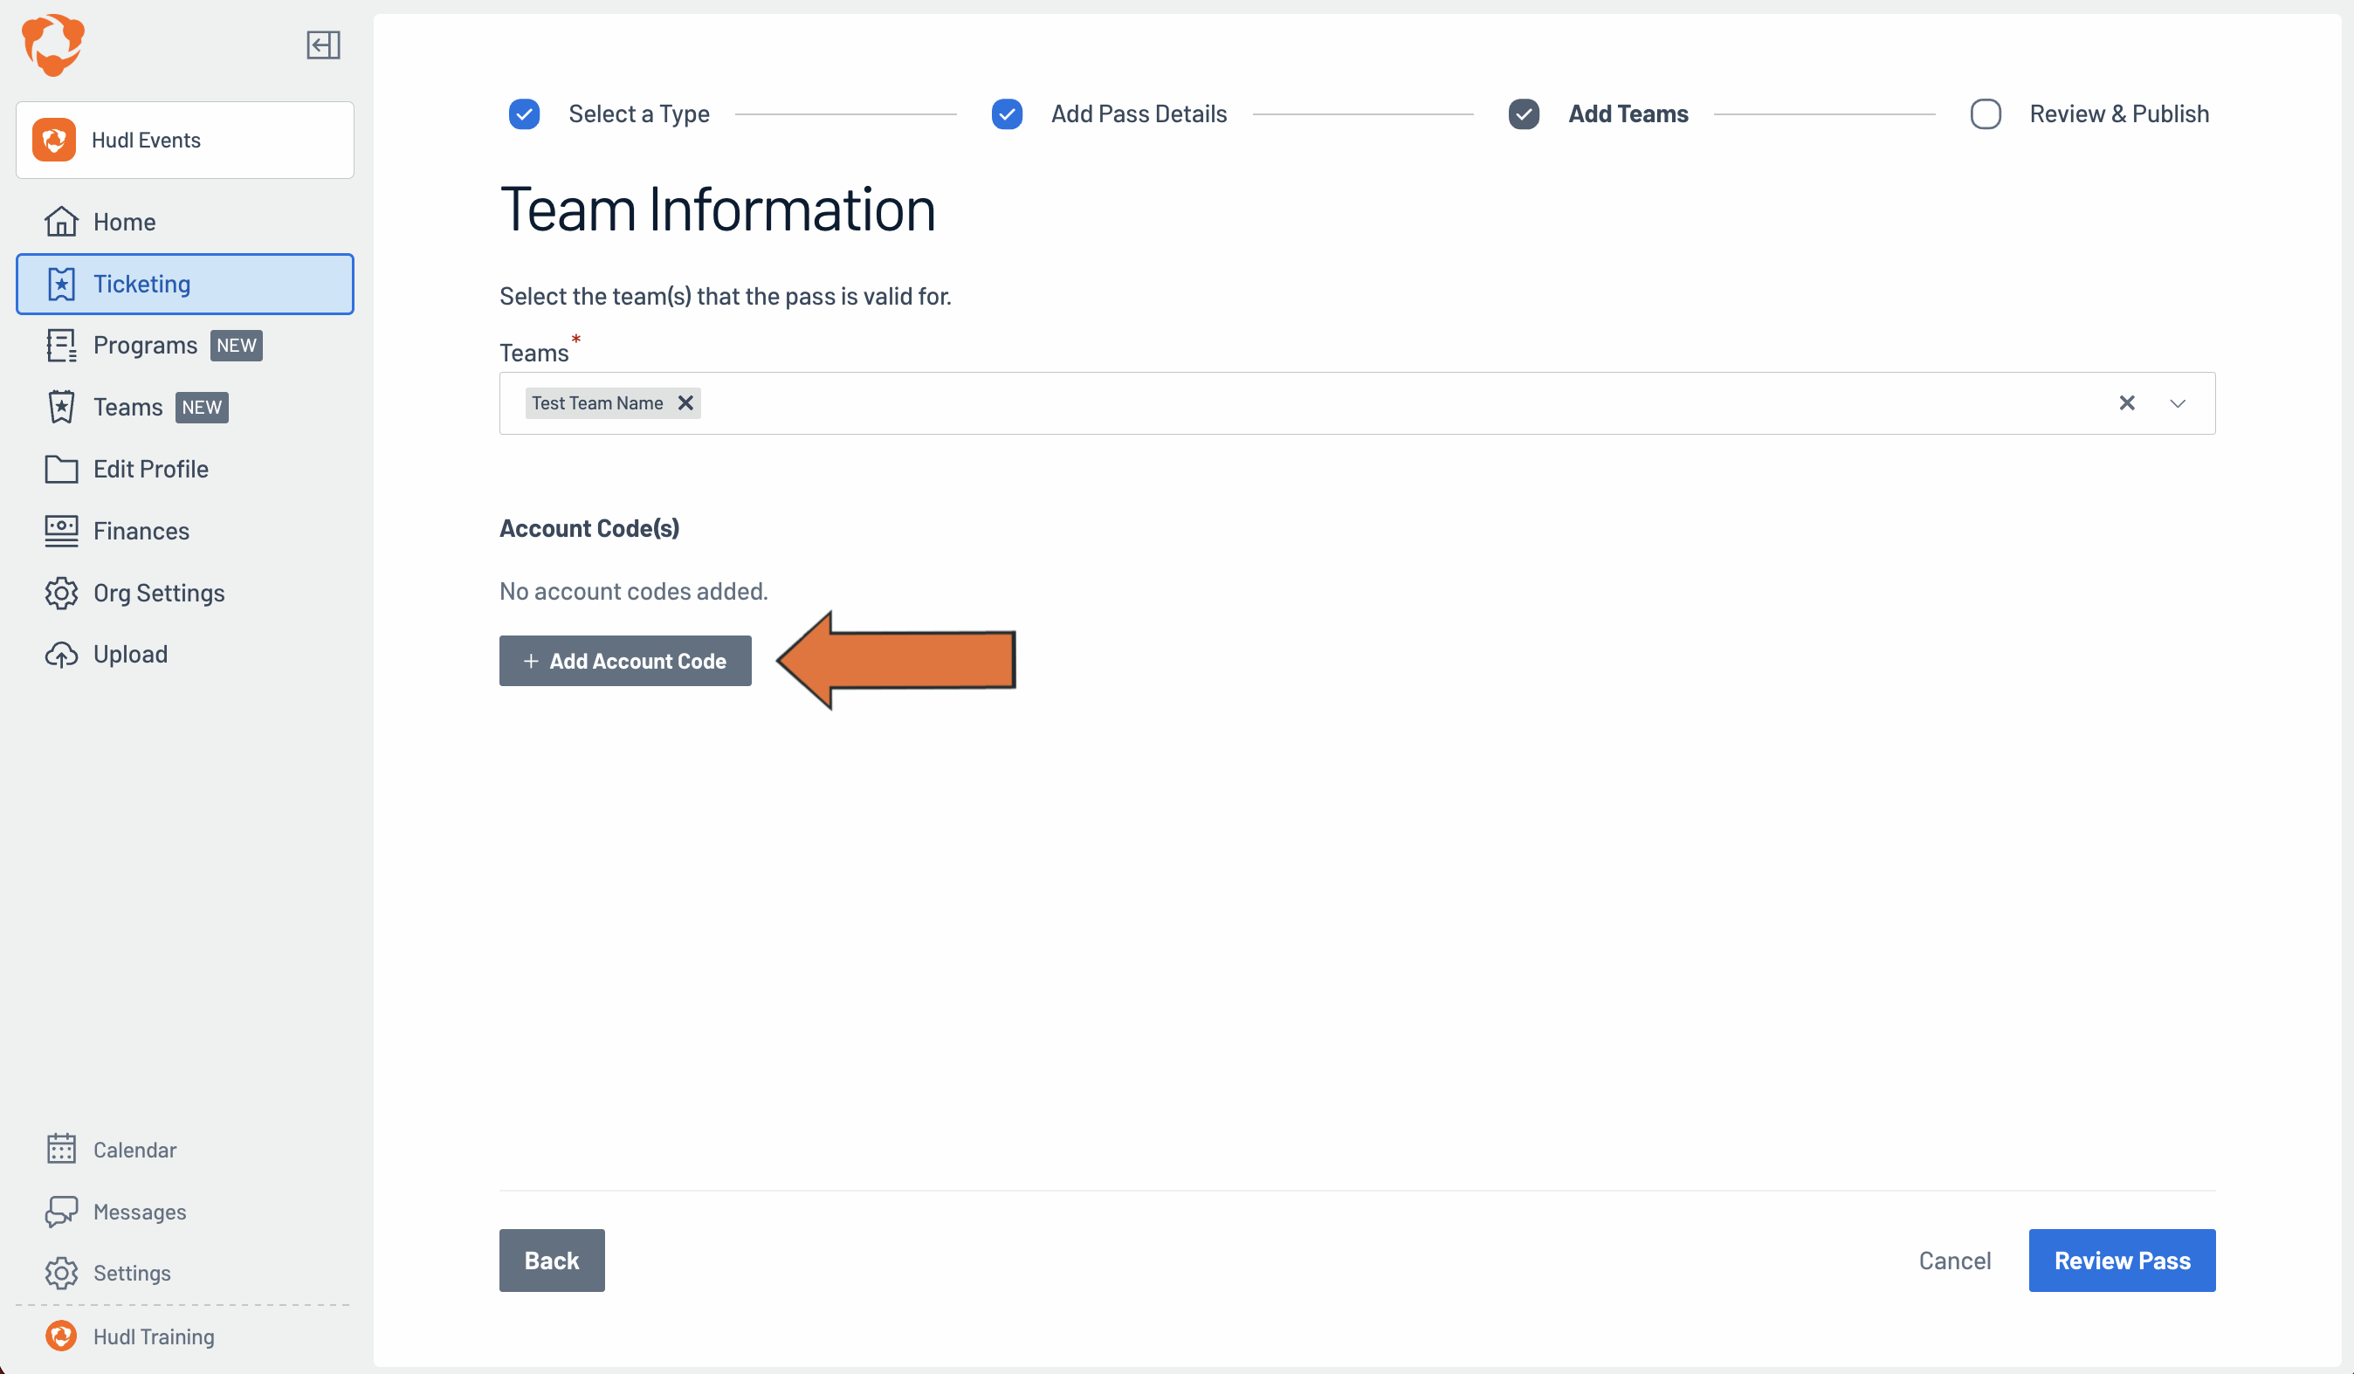Click the Teams ticket icon in sidebar
Viewport: 2354px width, 1374px height.
click(62, 408)
